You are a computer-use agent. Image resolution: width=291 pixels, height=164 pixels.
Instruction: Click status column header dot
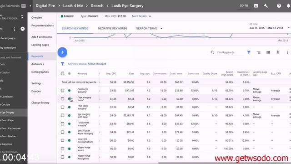(x=69, y=74)
